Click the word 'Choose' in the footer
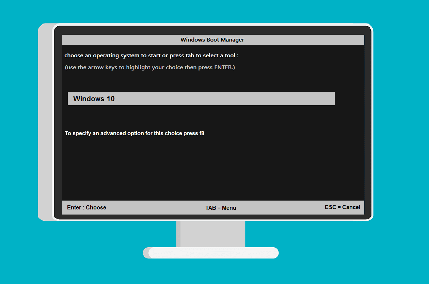This screenshot has width=429, height=284. (x=96, y=207)
